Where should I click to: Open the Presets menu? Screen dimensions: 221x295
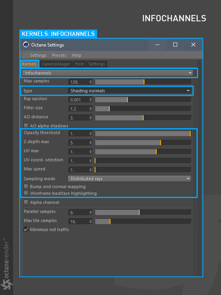click(x=59, y=55)
